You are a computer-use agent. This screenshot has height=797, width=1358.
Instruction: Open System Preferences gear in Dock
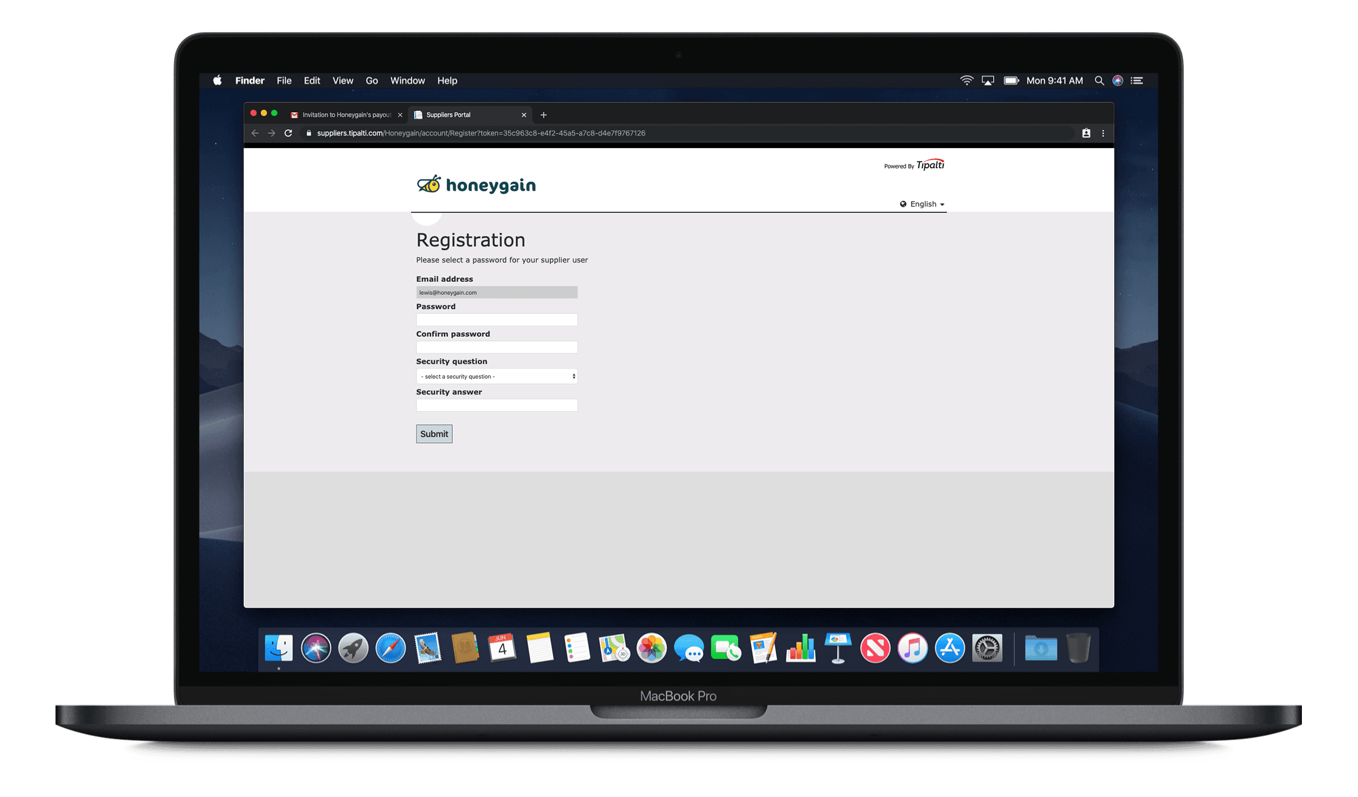tap(987, 648)
